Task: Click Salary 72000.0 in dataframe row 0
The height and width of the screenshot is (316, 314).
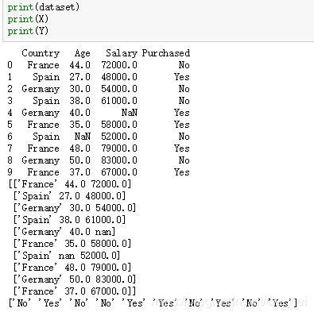Action: (x=119, y=65)
